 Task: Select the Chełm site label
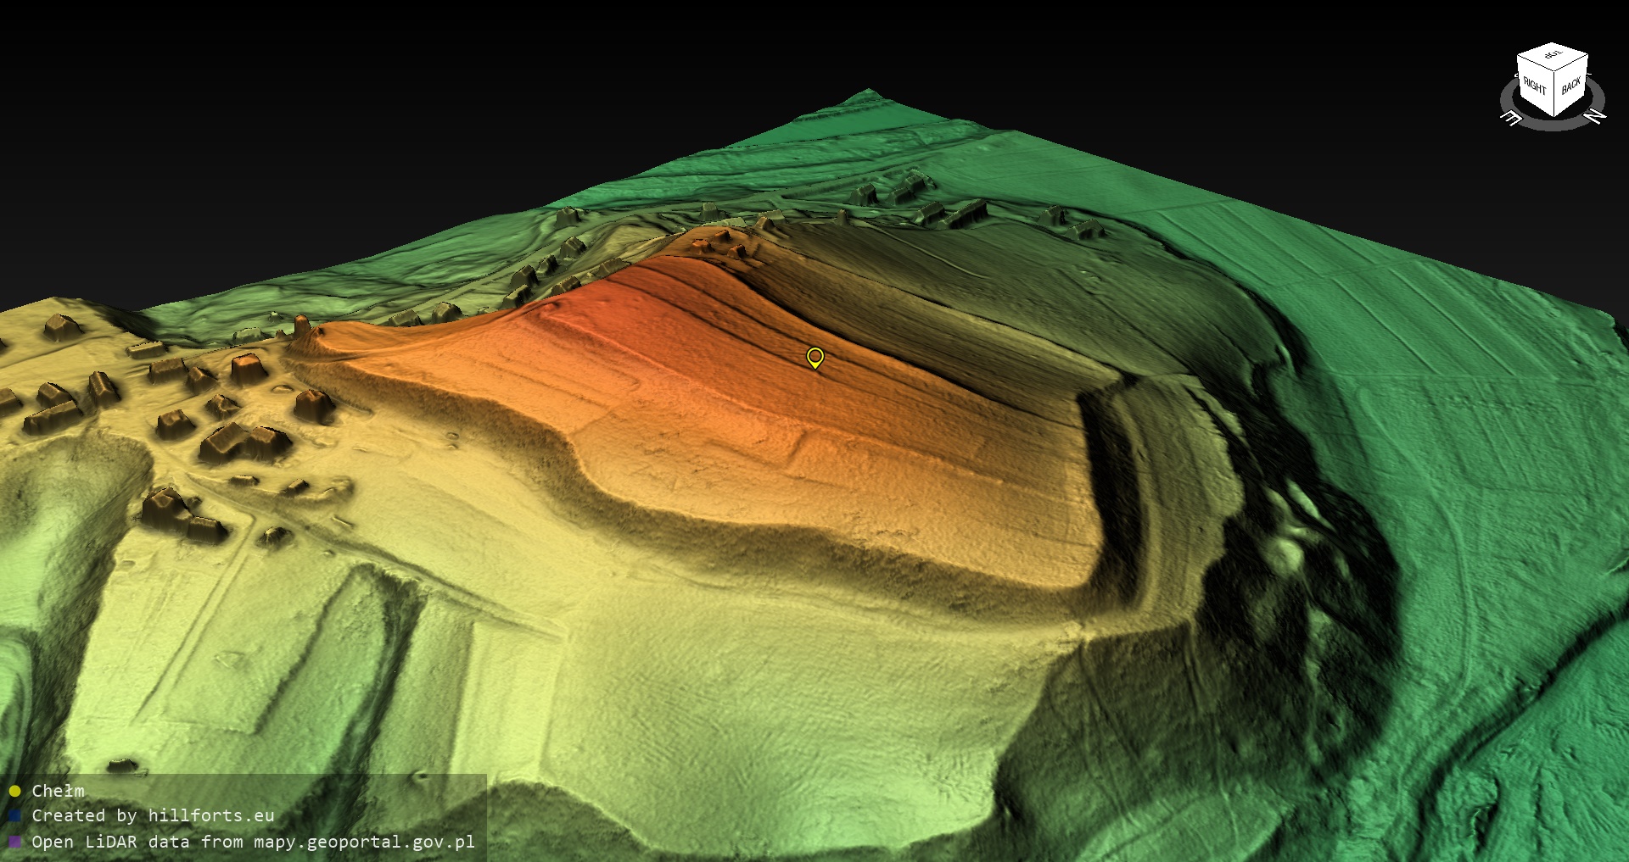pos(58,791)
